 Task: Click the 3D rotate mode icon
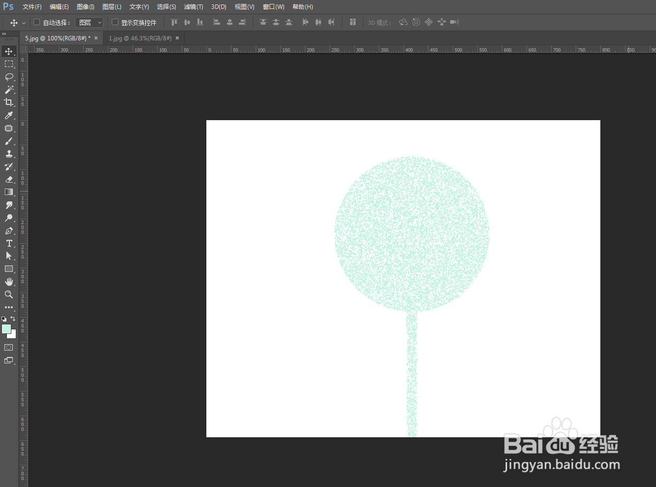coord(403,22)
